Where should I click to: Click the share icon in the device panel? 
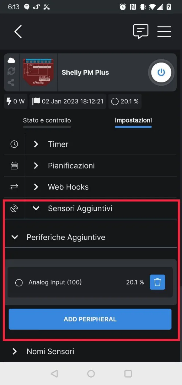pos(11,83)
